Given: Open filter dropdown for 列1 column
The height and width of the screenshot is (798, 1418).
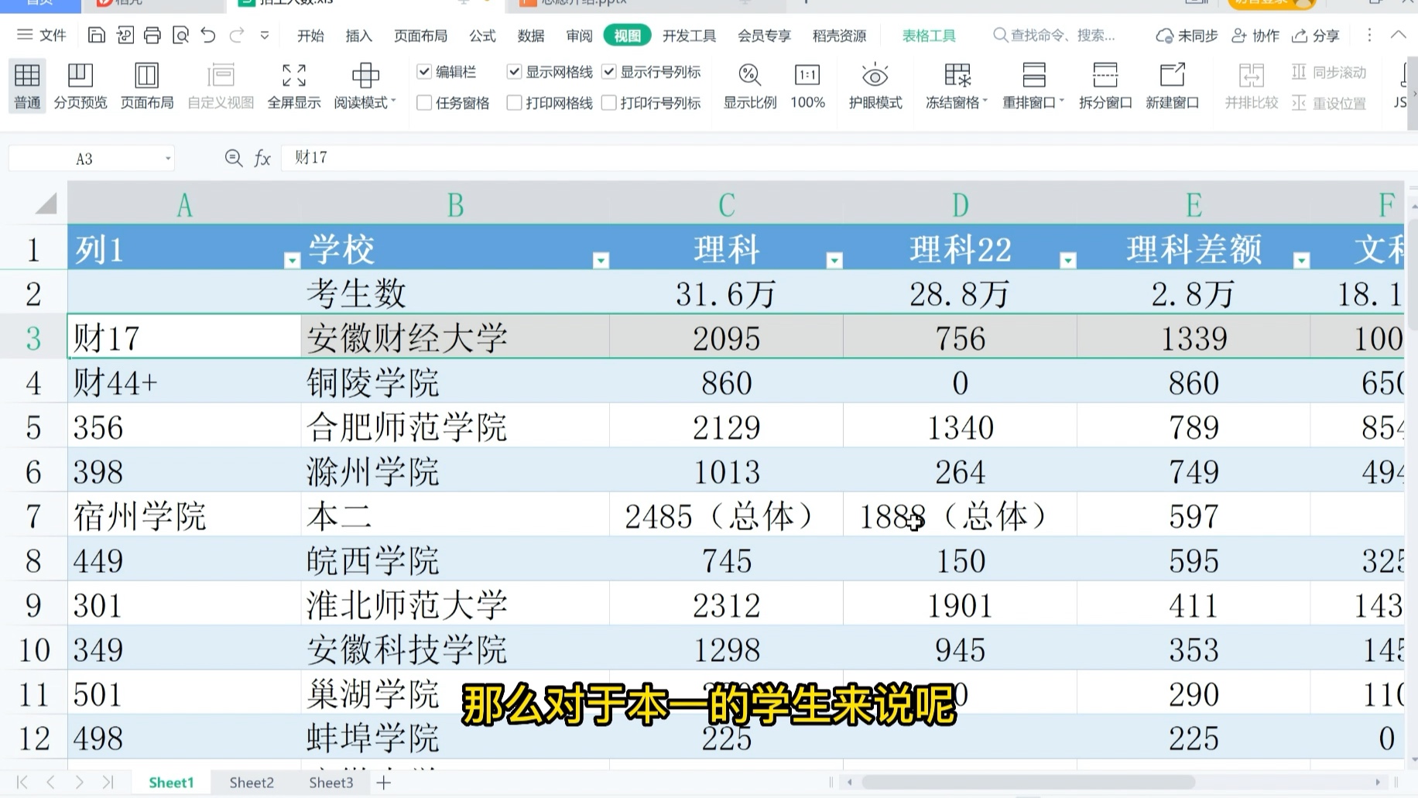Looking at the screenshot, I should point(292,261).
